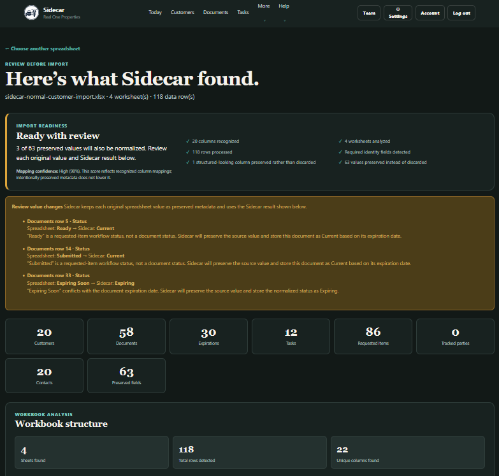499x476 pixels.
Task: Expand the Help menu chevron
Action: (284, 20)
